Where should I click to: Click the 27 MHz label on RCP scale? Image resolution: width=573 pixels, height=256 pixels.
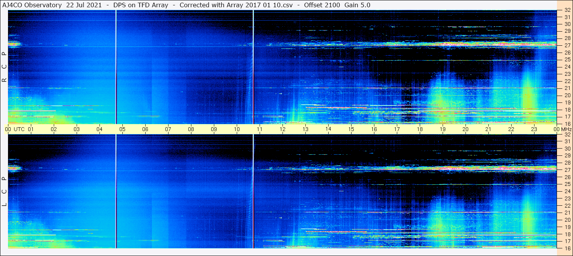coord(567,45)
